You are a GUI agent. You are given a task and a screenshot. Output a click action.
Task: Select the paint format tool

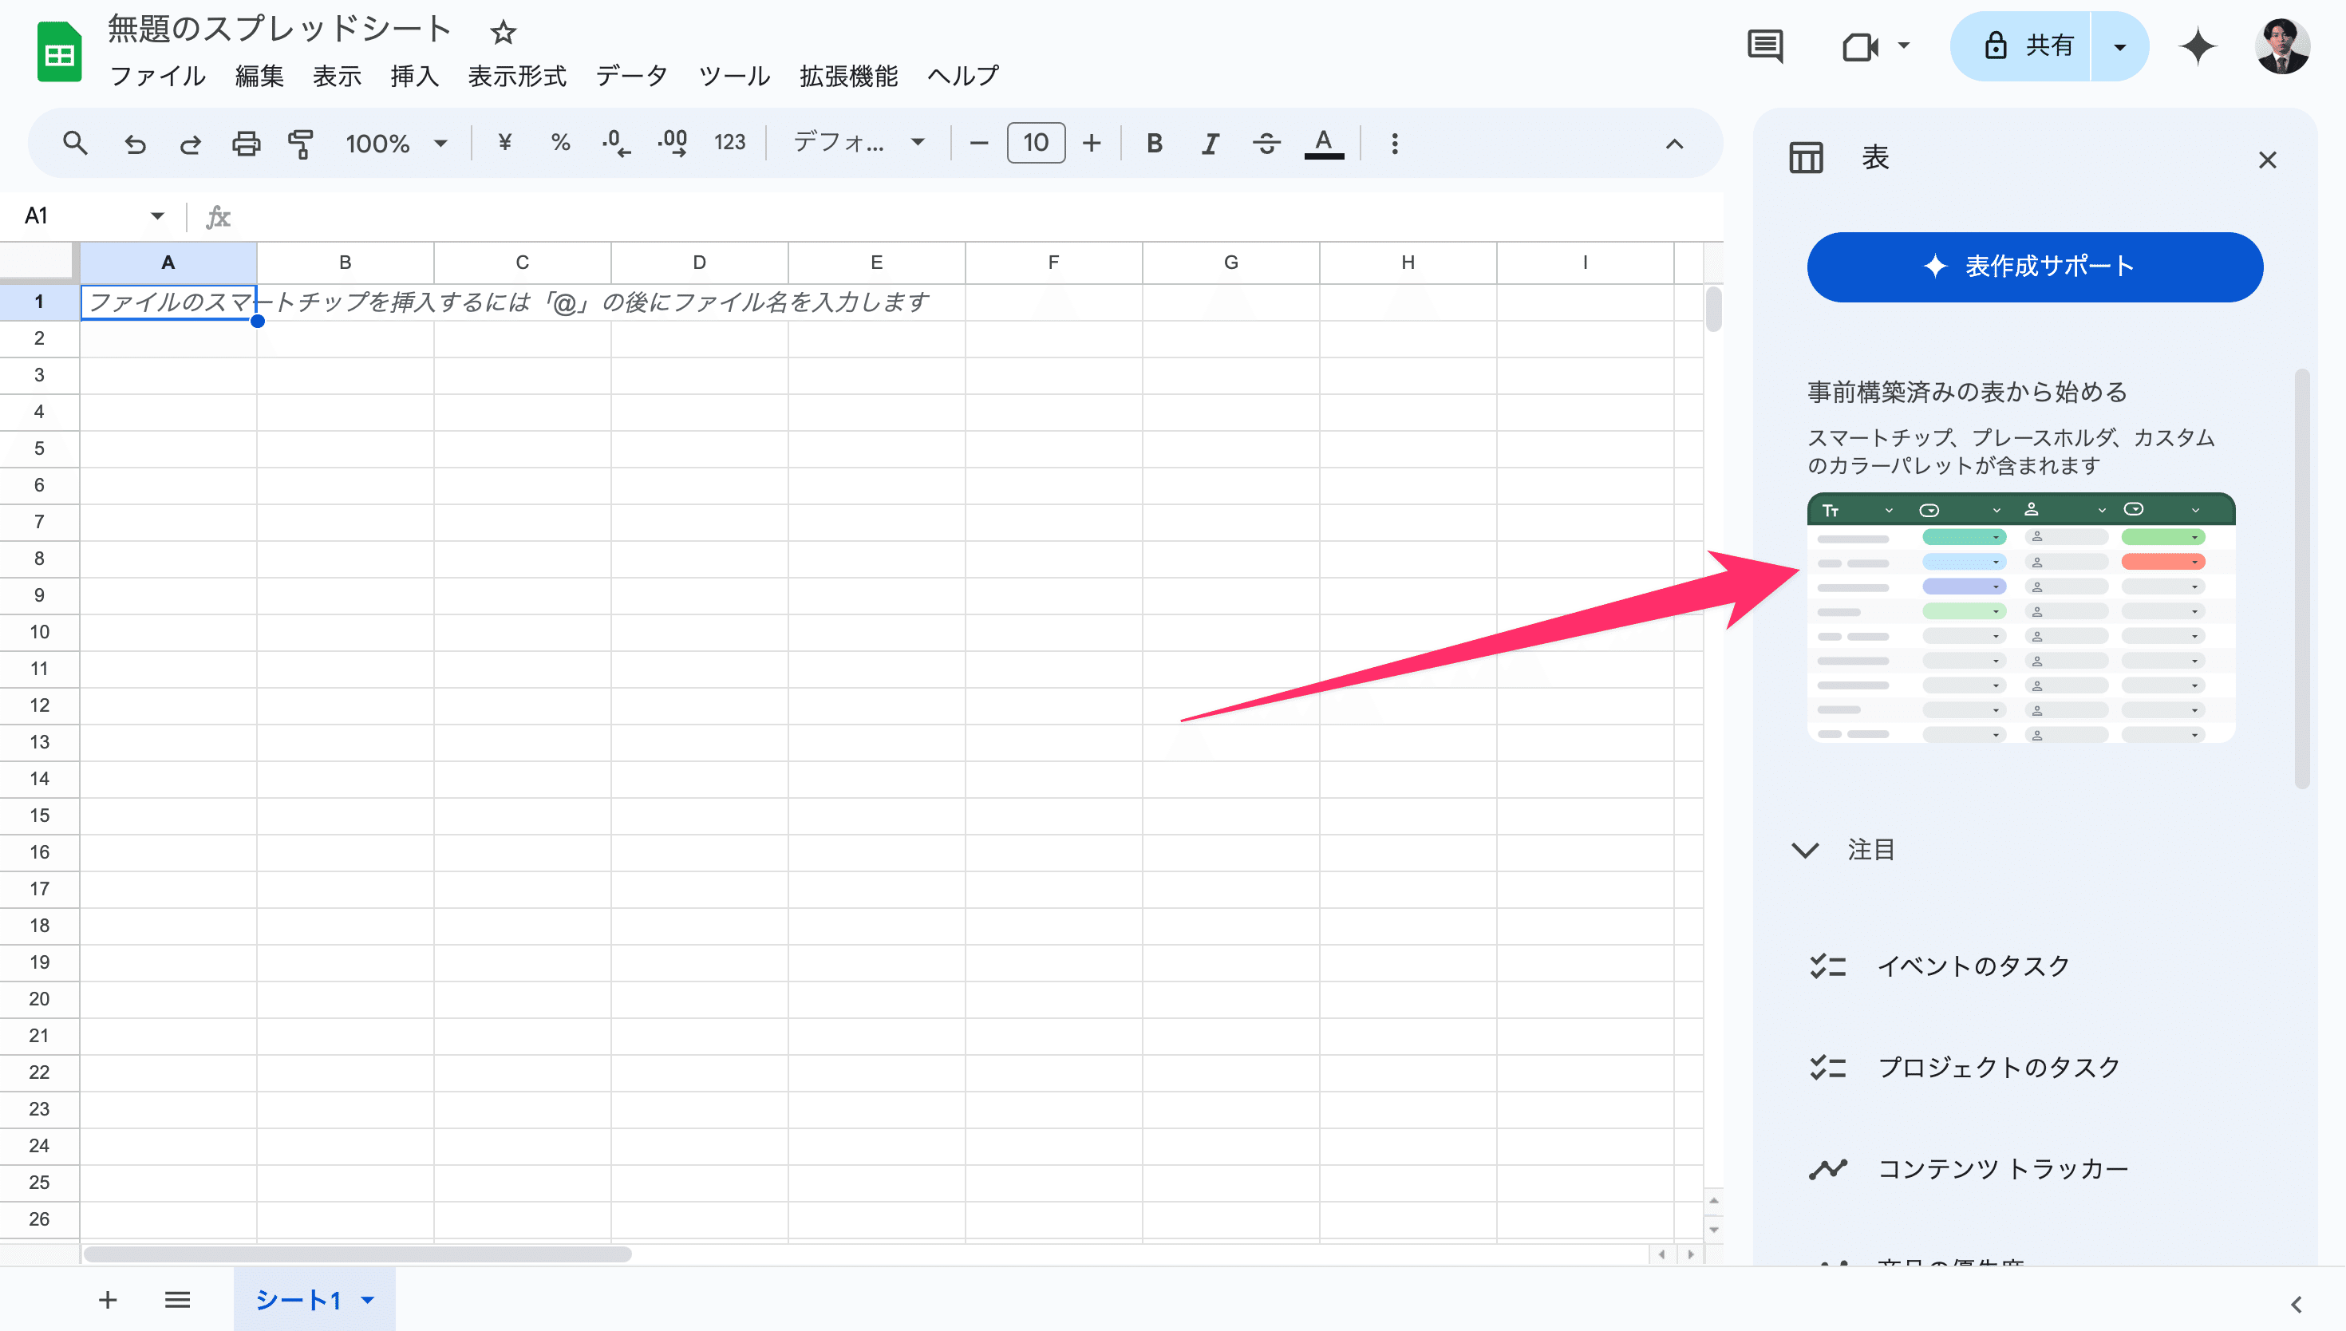coord(300,144)
